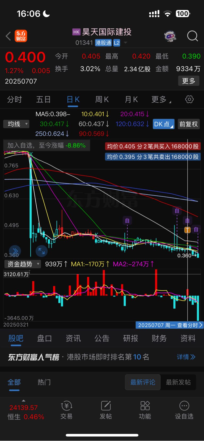Viewport: 204px width, 441px height.
Task: Open the robot assistant icon
Action: pyautogui.click(x=170, y=36)
